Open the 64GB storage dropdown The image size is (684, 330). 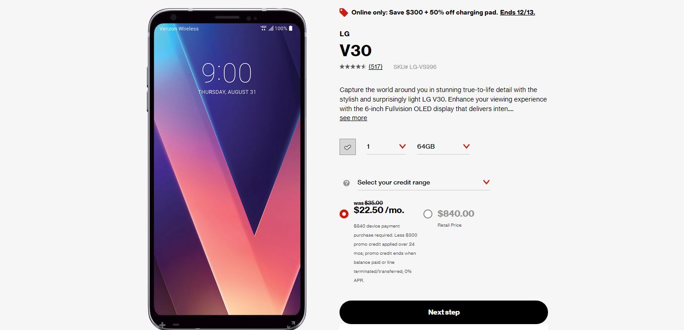pos(443,146)
